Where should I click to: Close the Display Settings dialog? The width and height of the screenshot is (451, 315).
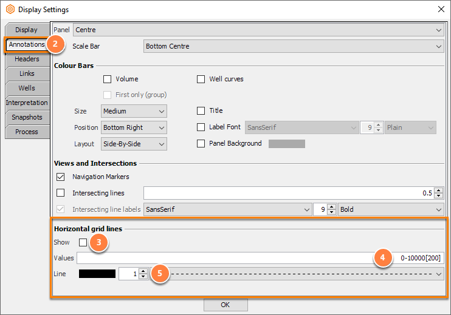click(441, 9)
